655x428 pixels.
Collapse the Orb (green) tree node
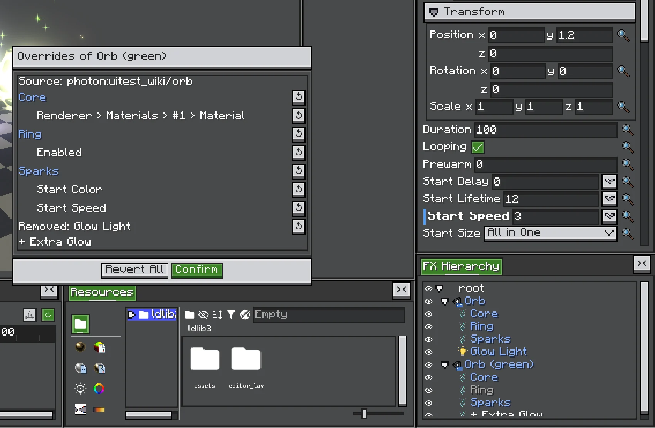[x=445, y=364]
